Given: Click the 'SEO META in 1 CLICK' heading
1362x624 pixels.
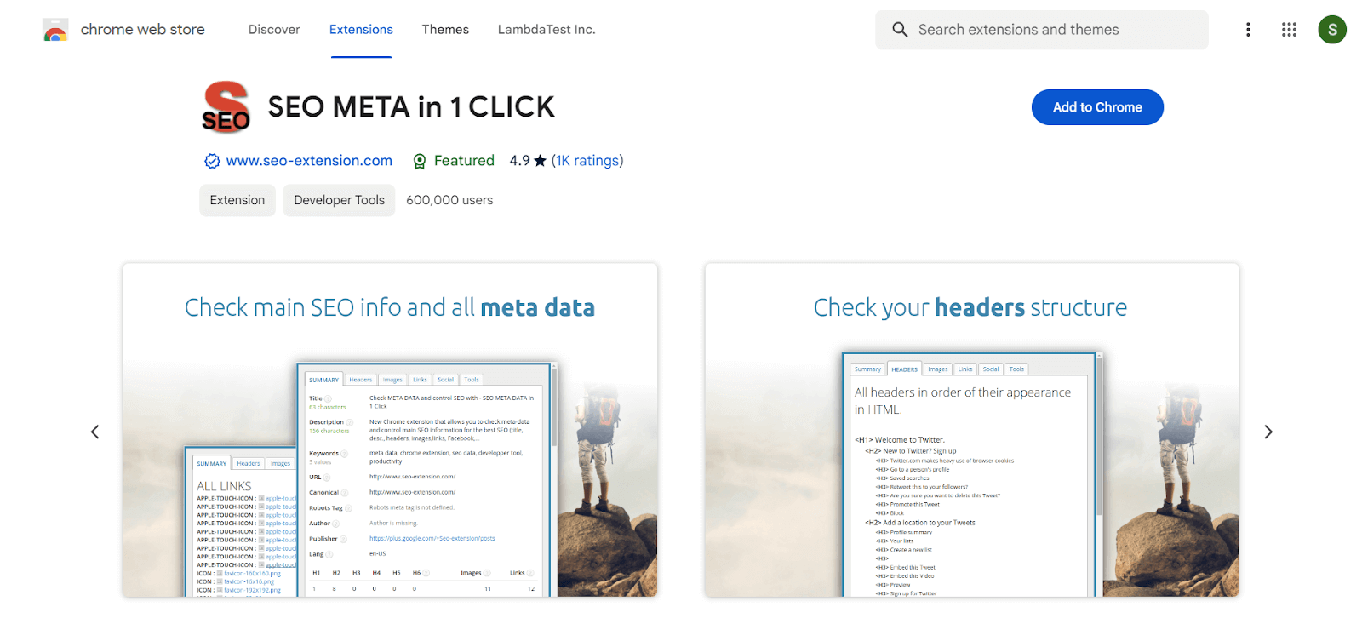Looking at the screenshot, I should pyautogui.click(x=411, y=107).
